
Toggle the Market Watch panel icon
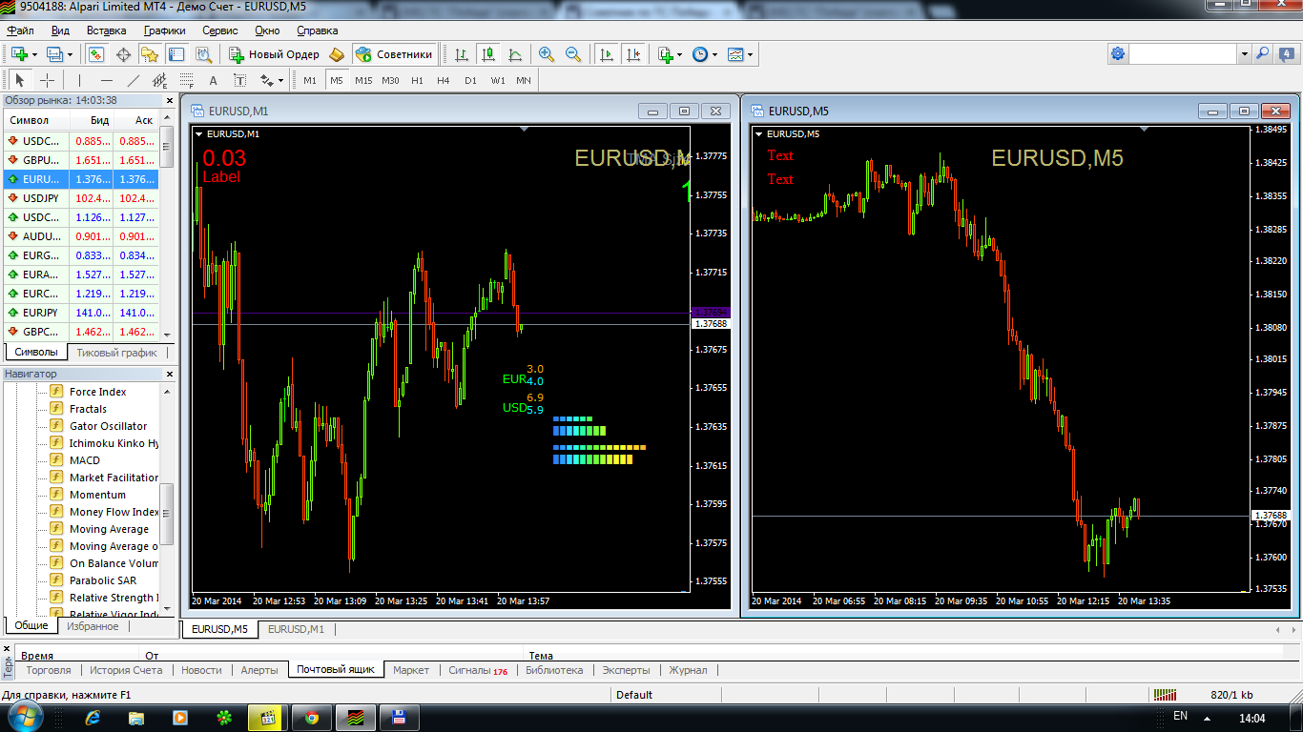point(96,54)
